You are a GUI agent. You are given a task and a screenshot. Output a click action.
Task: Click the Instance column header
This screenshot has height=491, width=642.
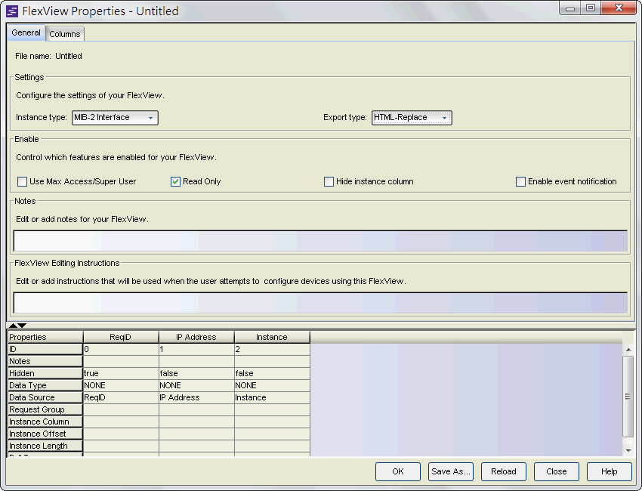272,337
